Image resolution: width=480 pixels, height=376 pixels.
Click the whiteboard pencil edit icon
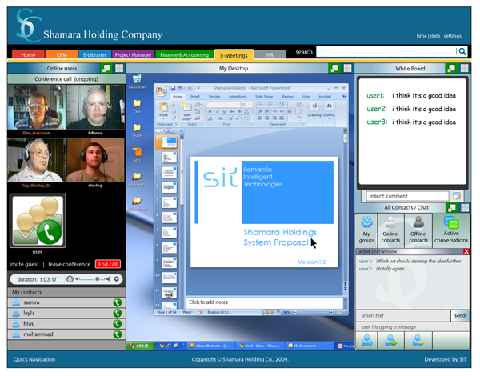click(457, 196)
